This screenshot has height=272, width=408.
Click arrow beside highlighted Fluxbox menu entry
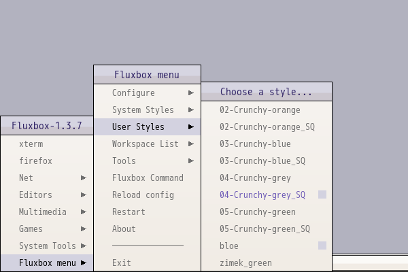coord(84,263)
